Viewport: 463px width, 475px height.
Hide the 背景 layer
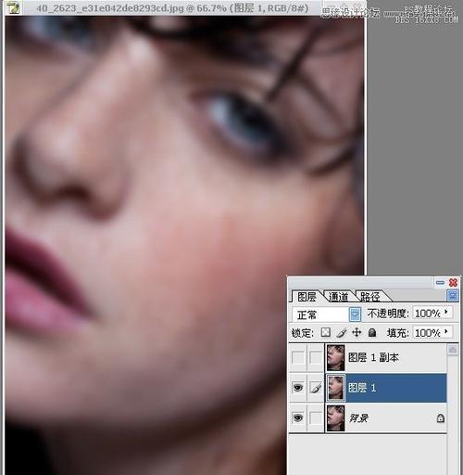point(298,417)
